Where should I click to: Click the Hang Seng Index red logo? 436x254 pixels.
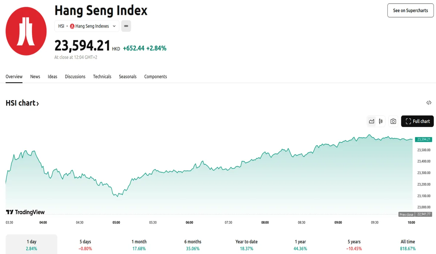(x=26, y=31)
